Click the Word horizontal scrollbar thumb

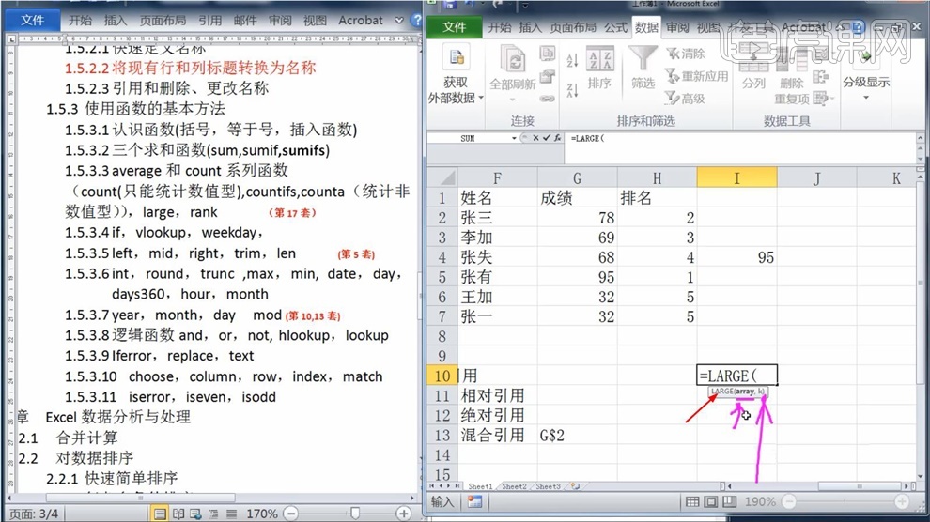click(140, 498)
